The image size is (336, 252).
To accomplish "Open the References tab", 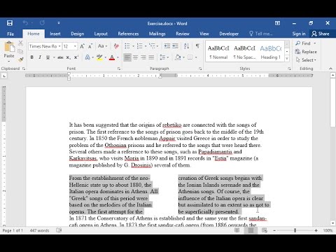I will pos(128,34).
